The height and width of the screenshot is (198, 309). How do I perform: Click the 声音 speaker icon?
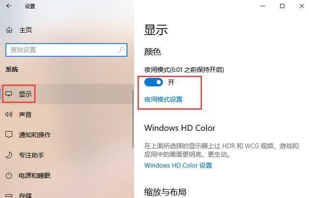tap(9, 114)
